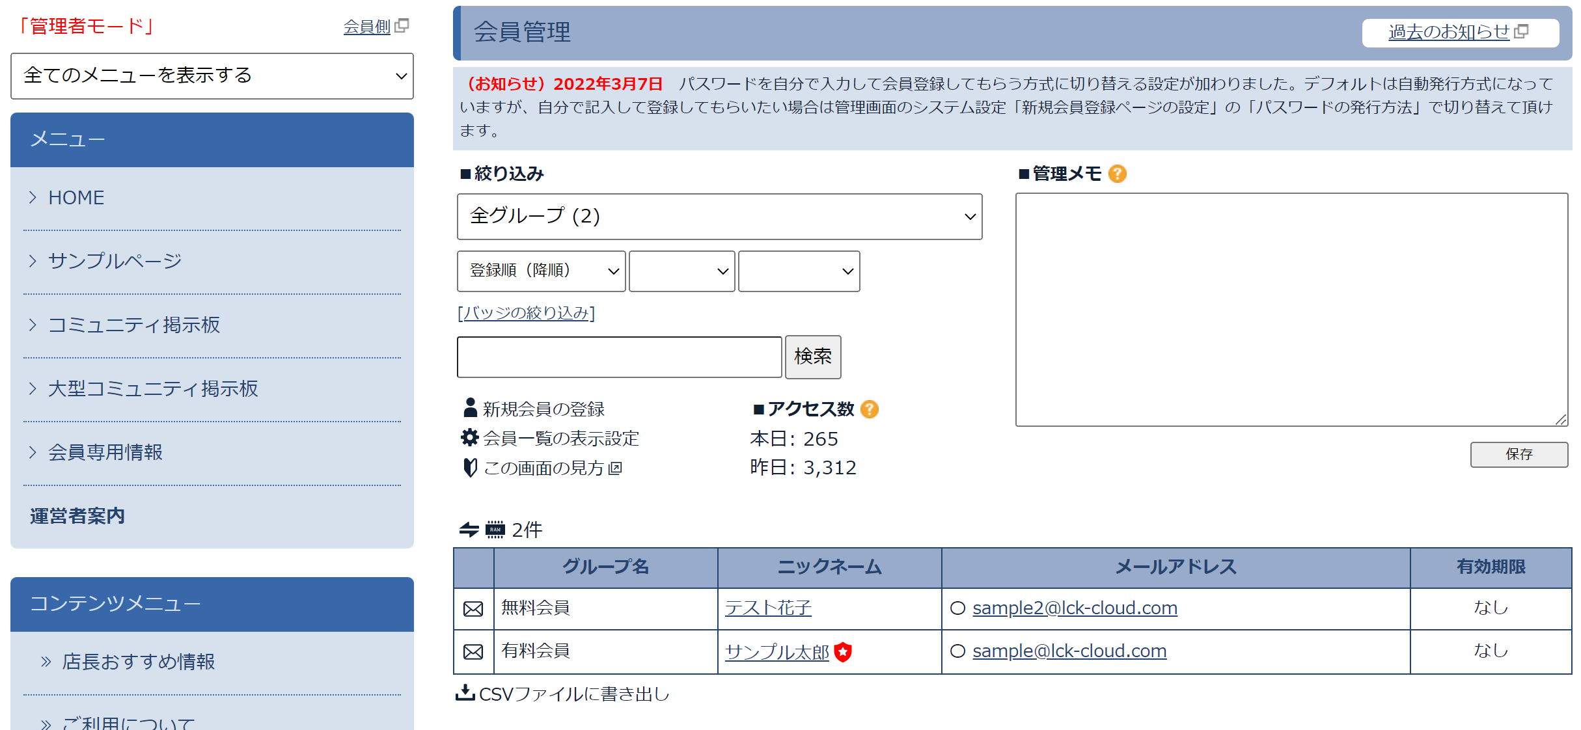
Task: Click CSVファイルに書き出し link
Action: tap(574, 694)
